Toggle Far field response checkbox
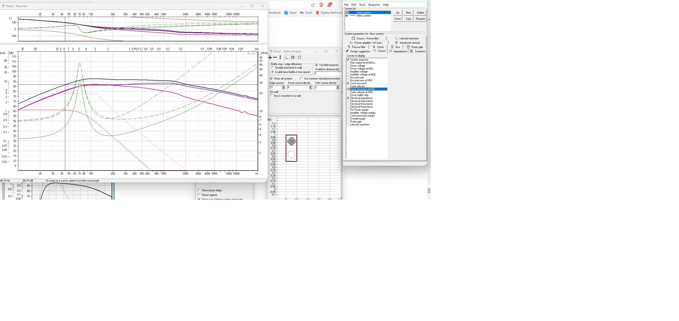Image resolution: width=679 pixels, height=321 pixels. (317, 65)
